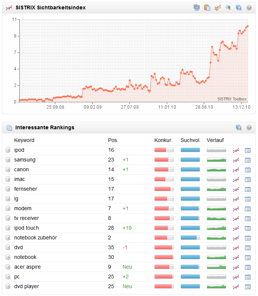
Task: Click save icon in Interessante Rankings header
Action: (239, 127)
